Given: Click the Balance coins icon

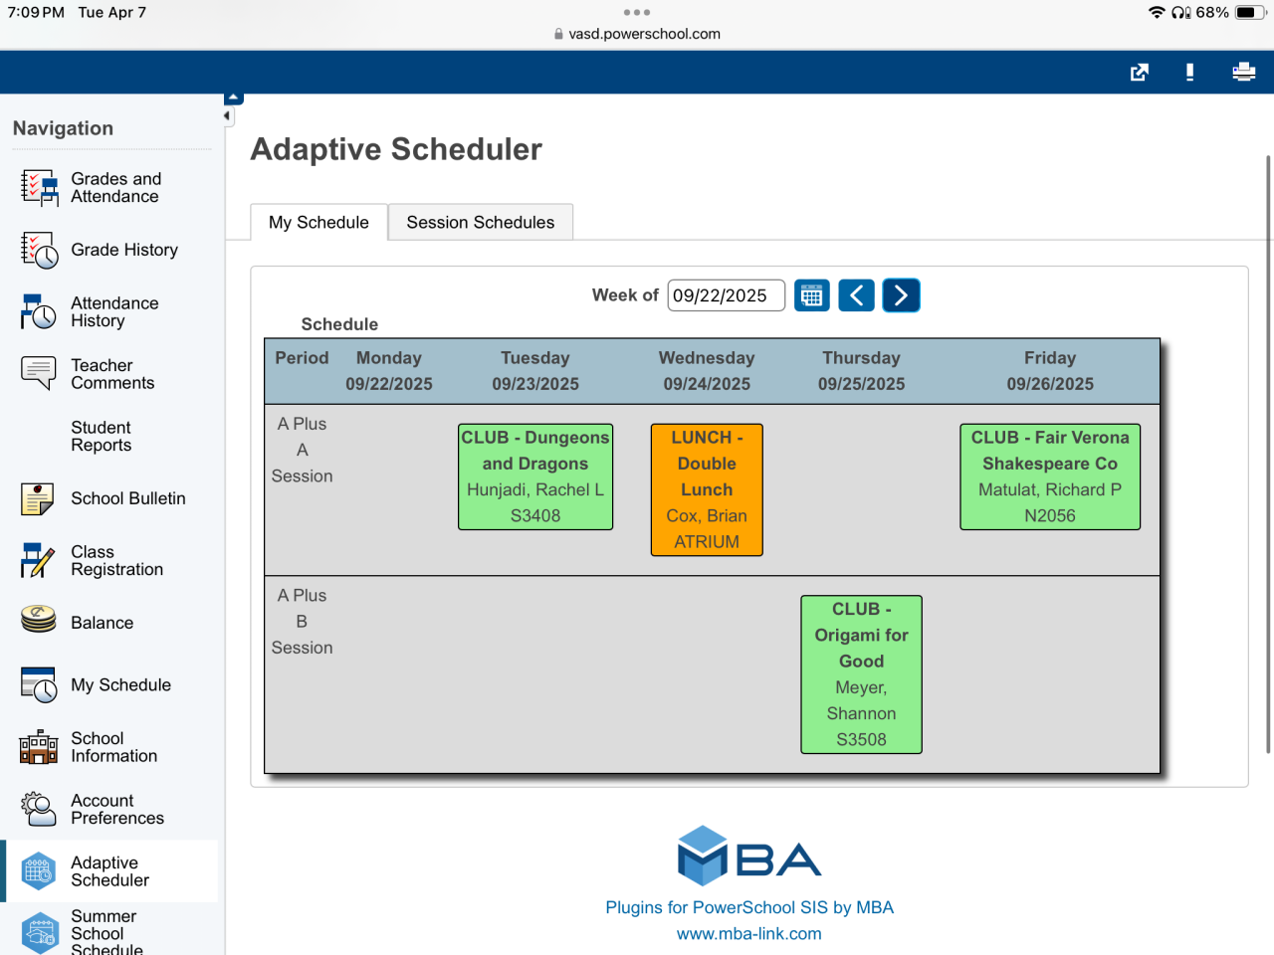Looking at the screenshot, I should [x=38, y=620].
